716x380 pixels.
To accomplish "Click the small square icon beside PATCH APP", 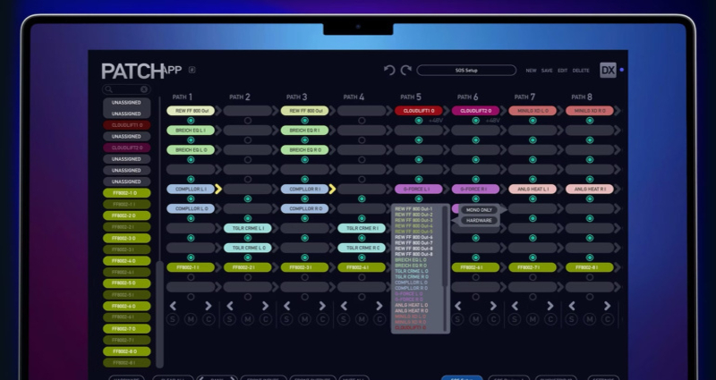I will pyautogui.click(x=192, y=70).
